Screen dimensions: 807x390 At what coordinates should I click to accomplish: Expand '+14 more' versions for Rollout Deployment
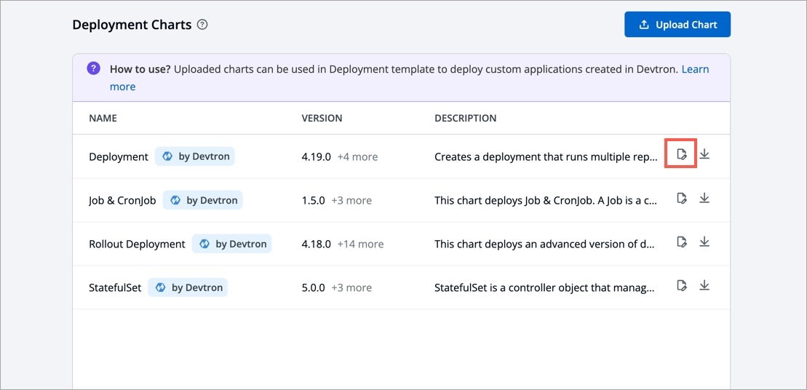coord(360,244)
